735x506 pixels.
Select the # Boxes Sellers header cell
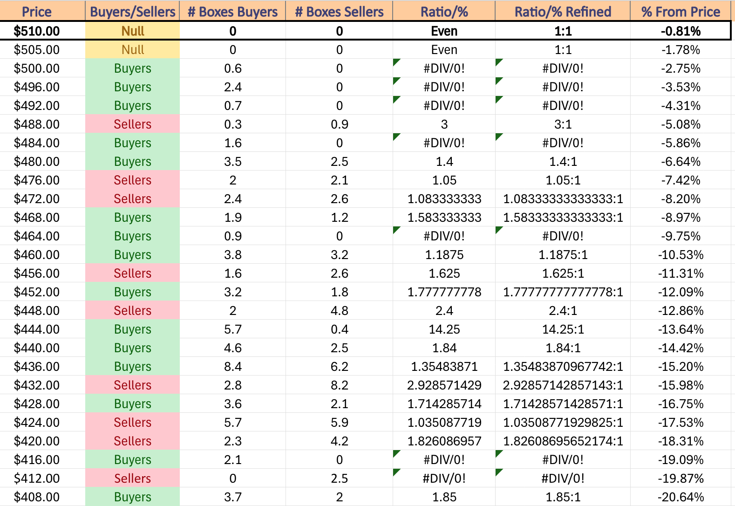(x=339, y=11)
